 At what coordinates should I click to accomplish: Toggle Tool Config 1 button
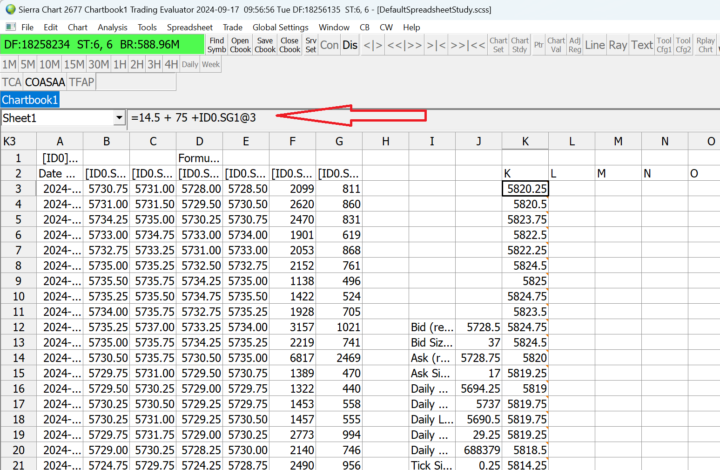[664, 45]
